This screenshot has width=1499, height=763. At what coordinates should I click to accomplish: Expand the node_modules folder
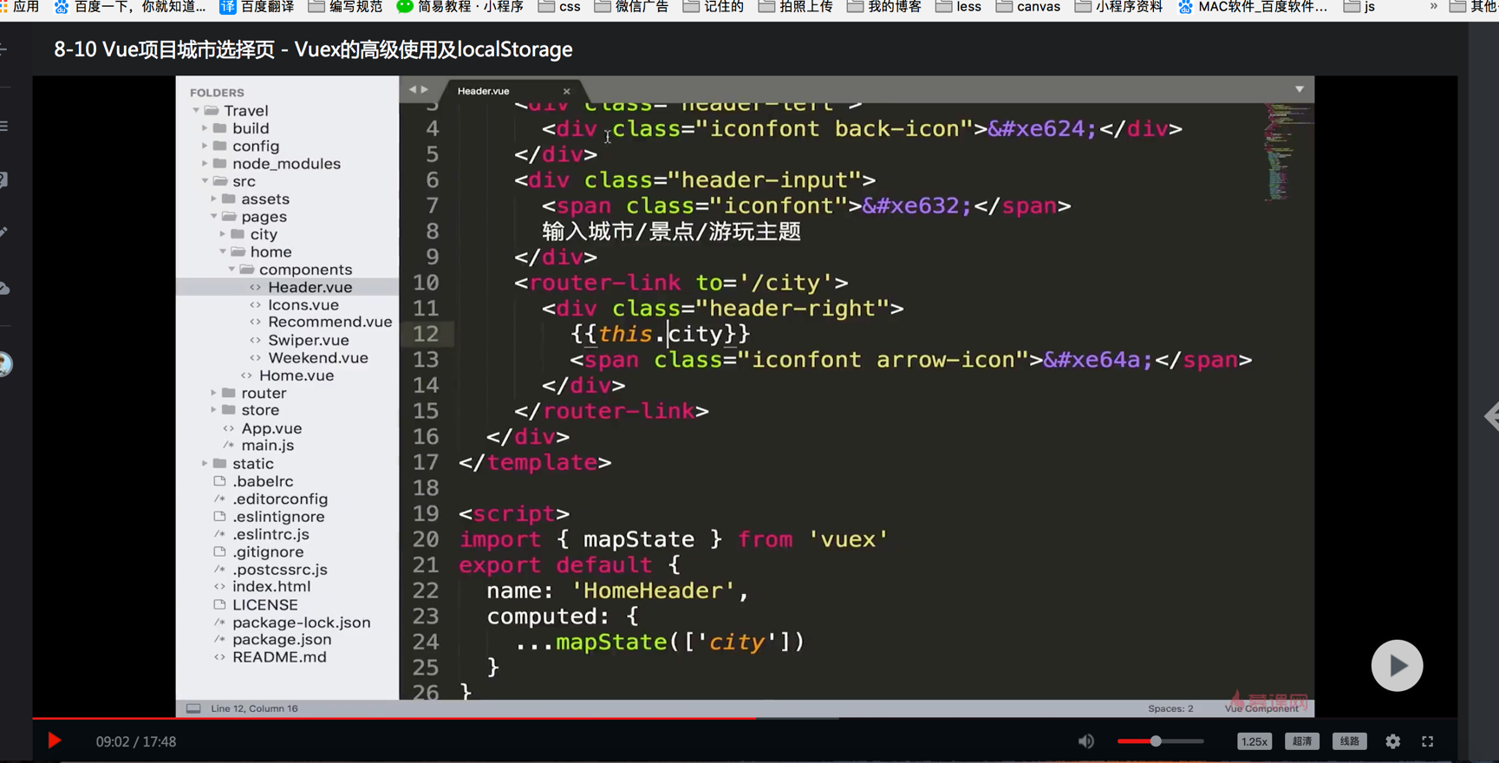tap(205, 164)
